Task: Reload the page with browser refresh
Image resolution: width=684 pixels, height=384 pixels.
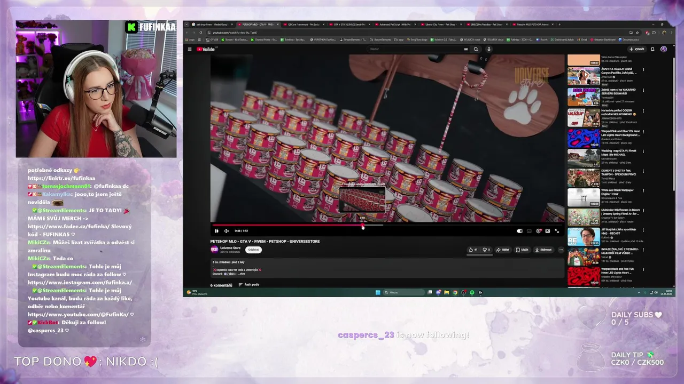Action: coord(201,33)
